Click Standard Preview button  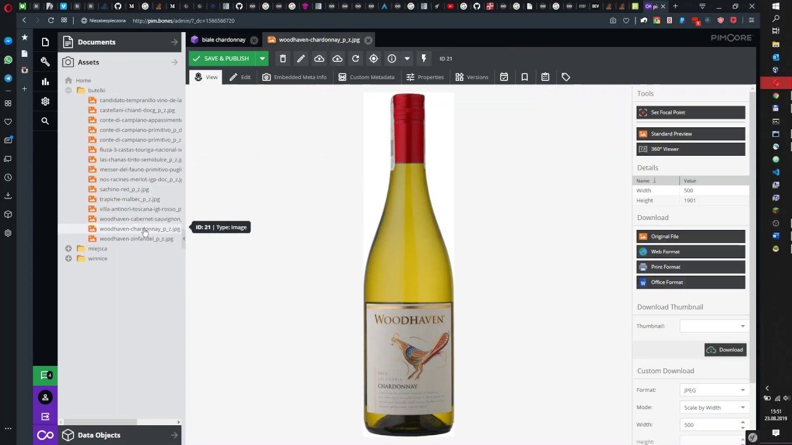(x=691, y=133)
